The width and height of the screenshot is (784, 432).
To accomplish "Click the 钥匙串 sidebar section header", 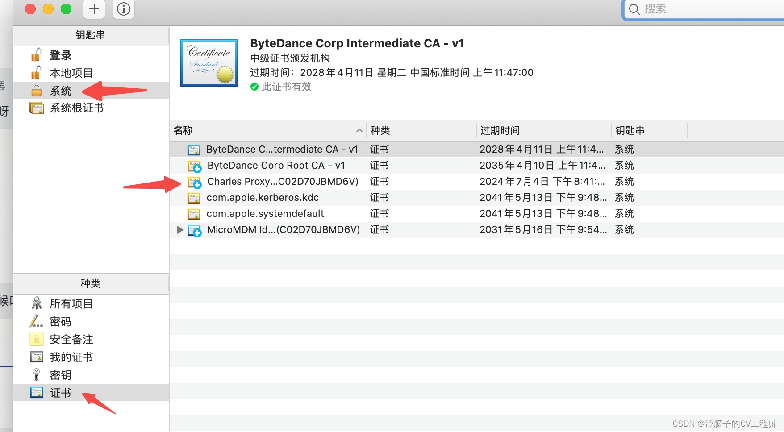I will point(91,35).
